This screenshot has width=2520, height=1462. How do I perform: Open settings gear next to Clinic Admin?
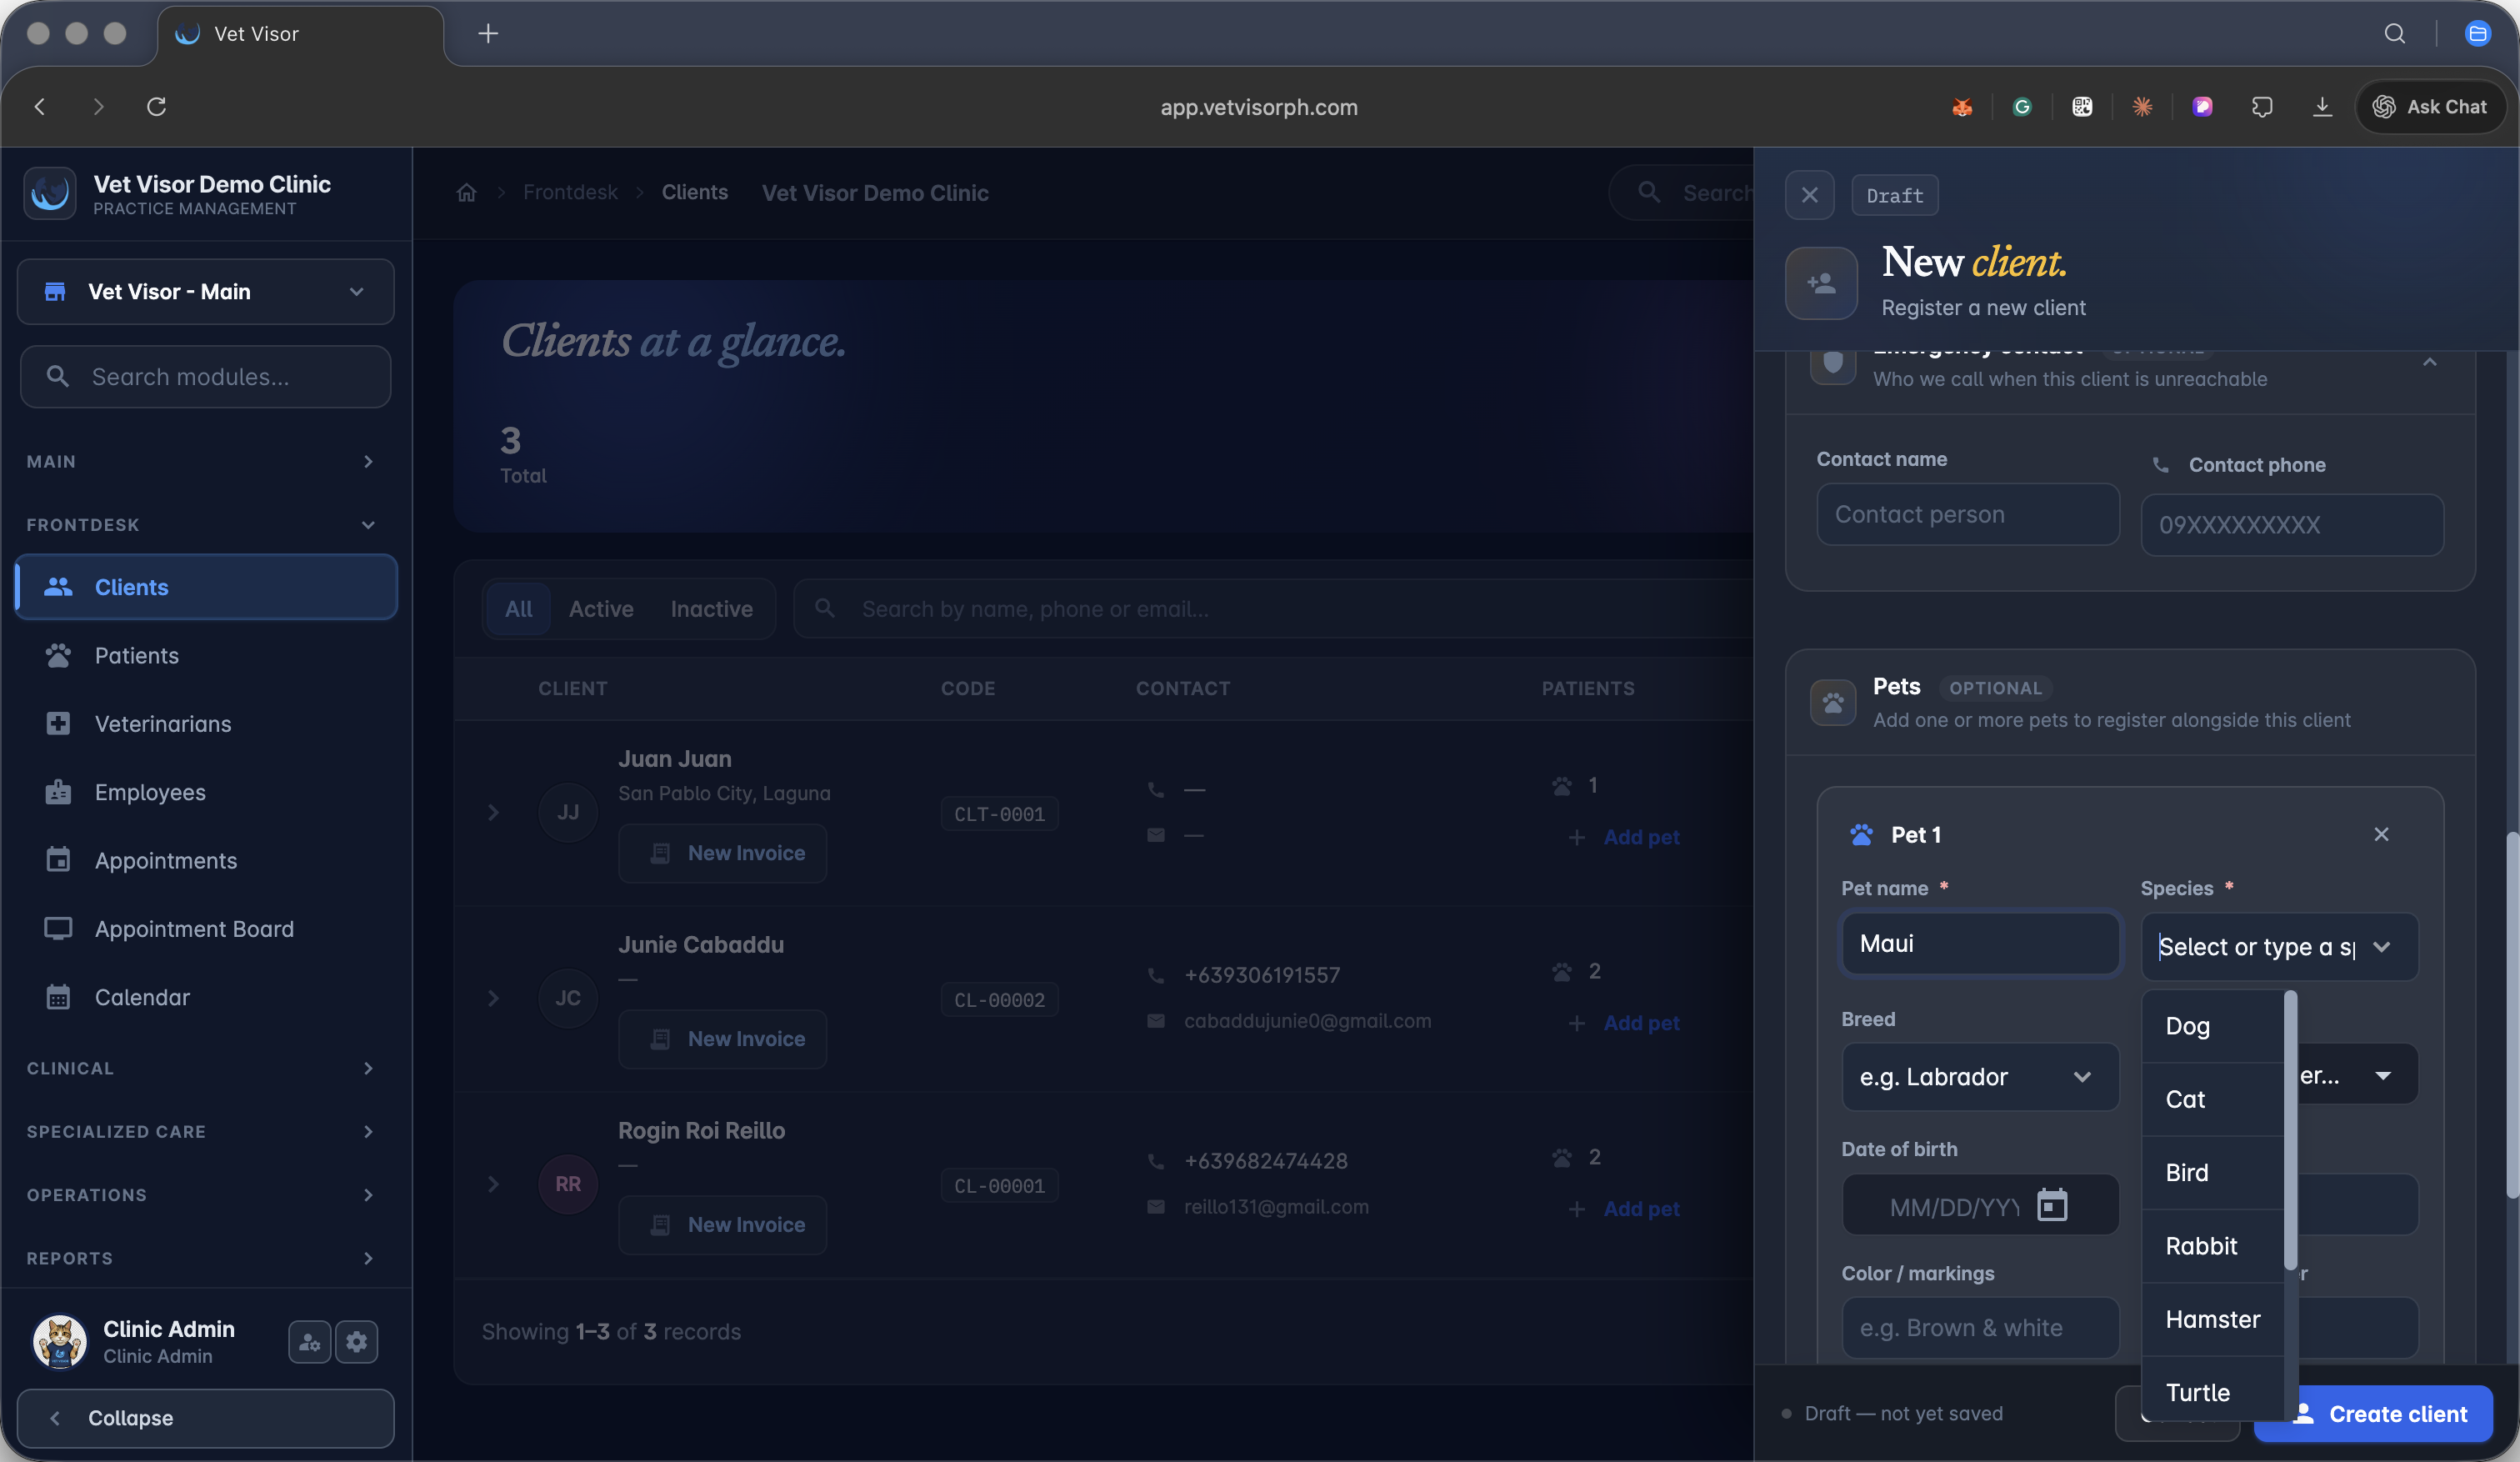point(356,1341)
